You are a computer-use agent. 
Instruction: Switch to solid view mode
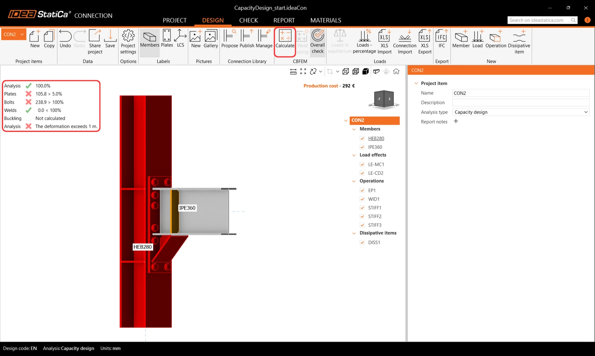click(366, 71)
